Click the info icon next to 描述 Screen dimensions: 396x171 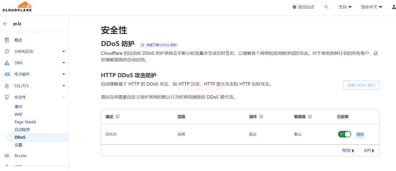coord(117,117)
